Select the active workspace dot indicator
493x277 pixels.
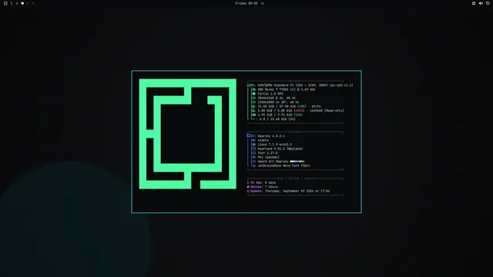[x=22, y=3]
